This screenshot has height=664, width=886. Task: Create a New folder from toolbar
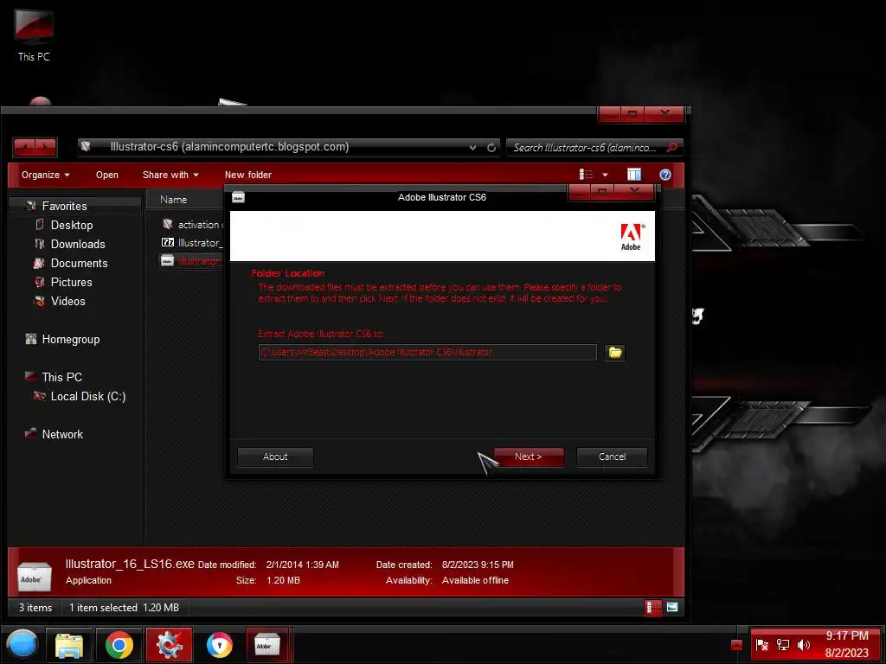coord(248,175)
